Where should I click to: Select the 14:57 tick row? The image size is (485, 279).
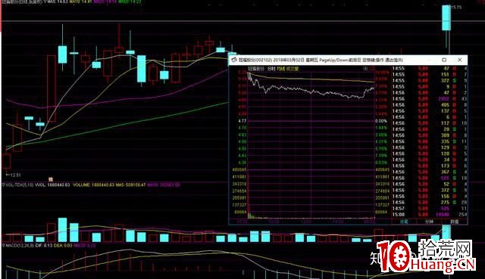[x=430, y=209]
